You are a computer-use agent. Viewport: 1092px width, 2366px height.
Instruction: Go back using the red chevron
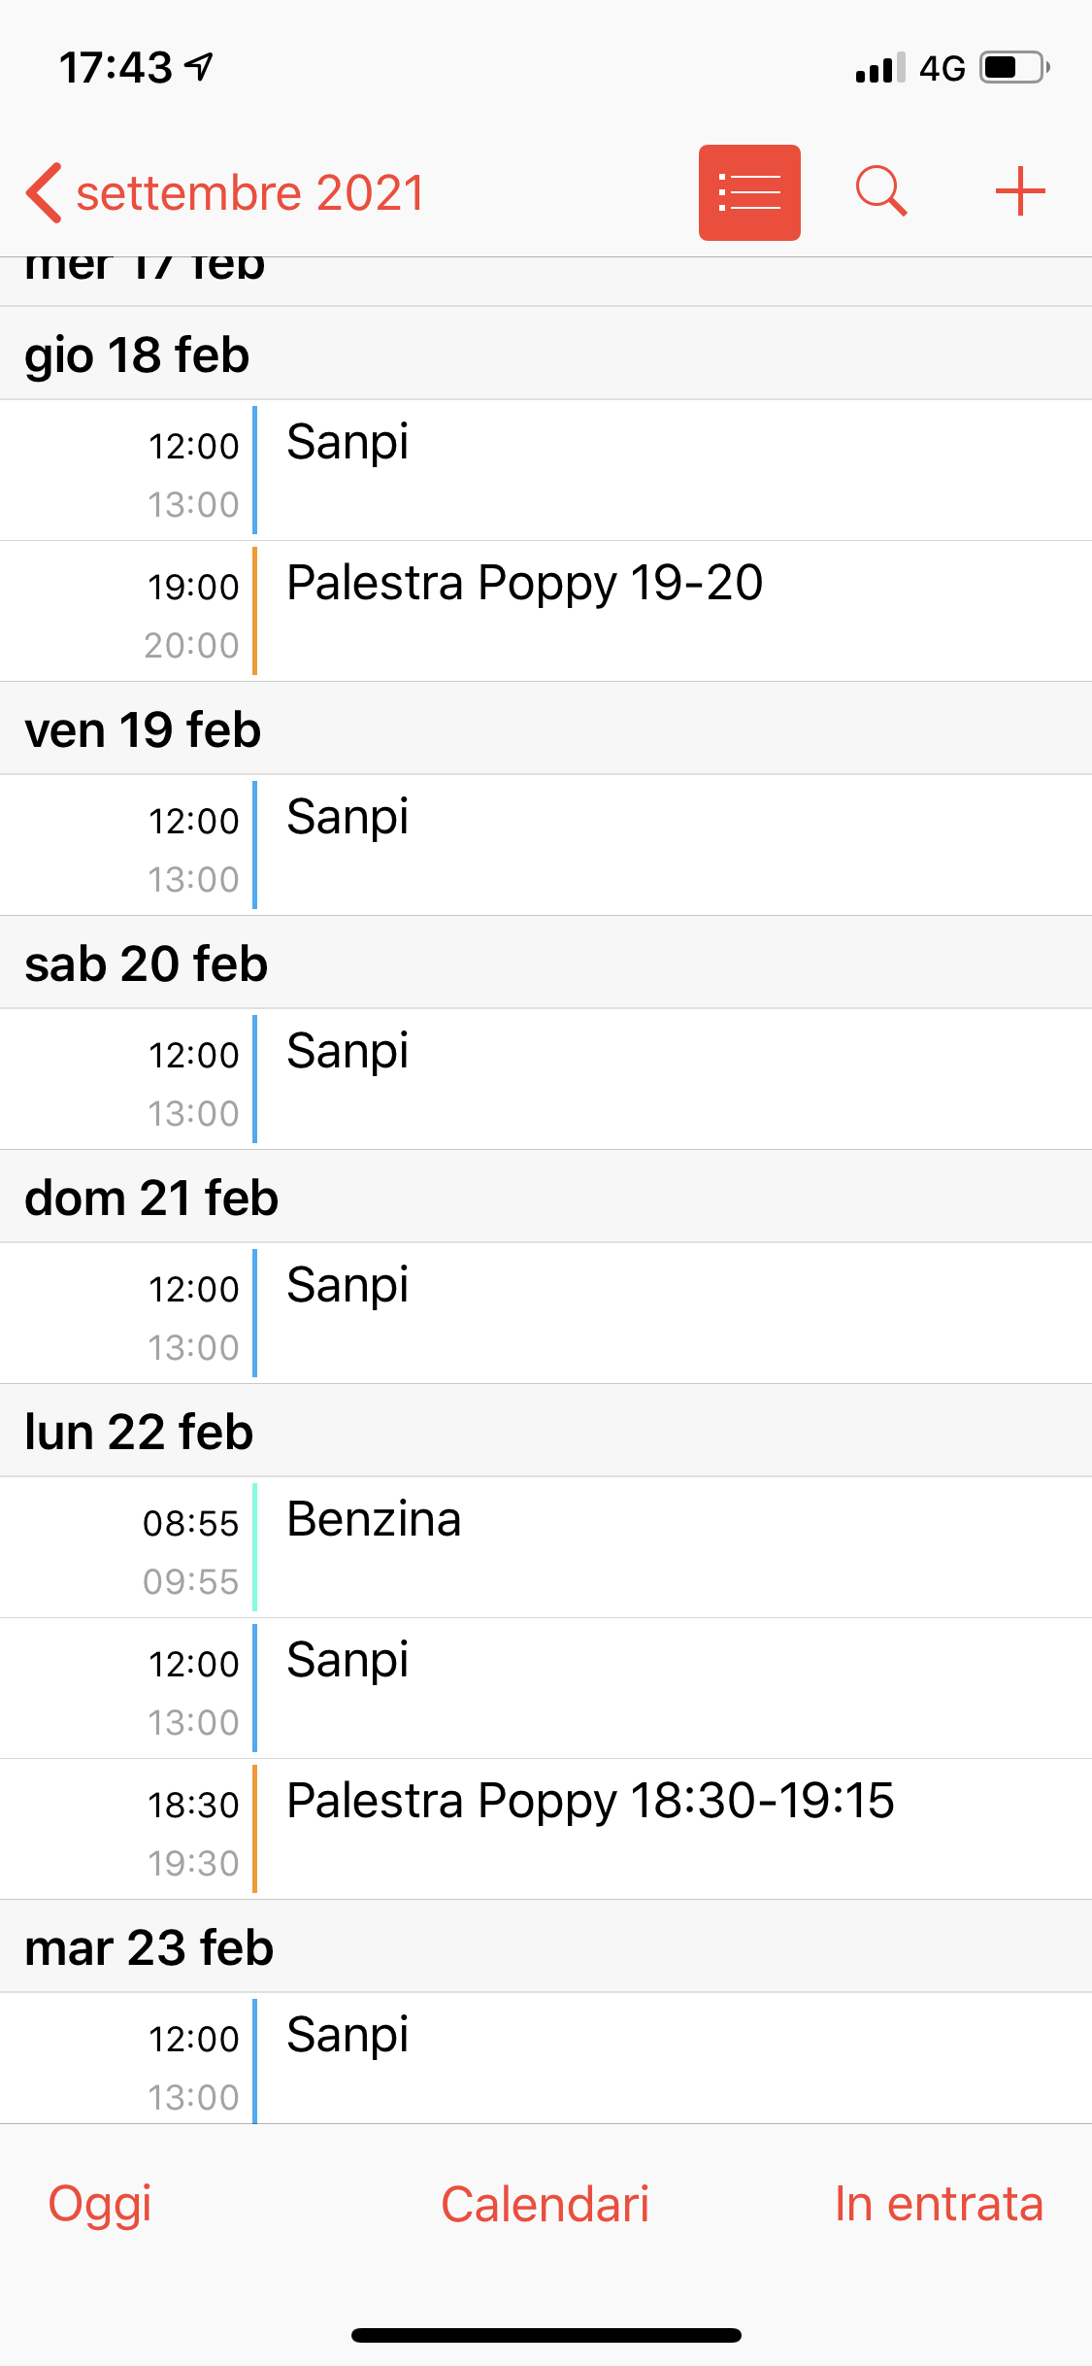[x=45, y=192]
